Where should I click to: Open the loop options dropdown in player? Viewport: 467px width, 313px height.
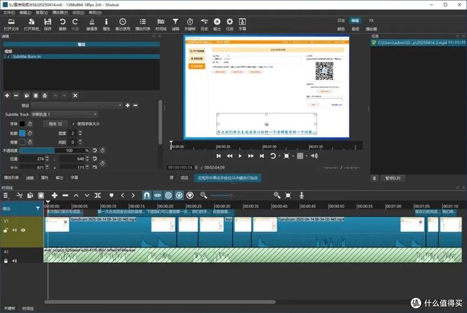(x=280, y=156)
